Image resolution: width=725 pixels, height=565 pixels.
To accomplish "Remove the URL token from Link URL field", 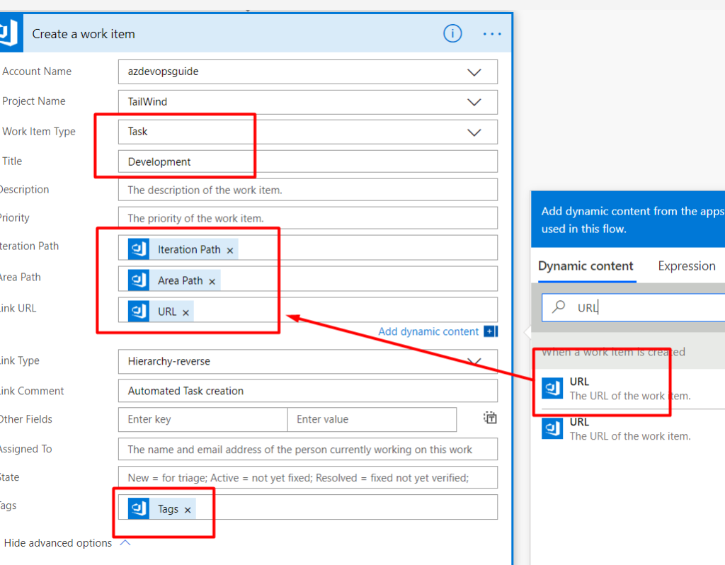I will (x=185, y=311).
